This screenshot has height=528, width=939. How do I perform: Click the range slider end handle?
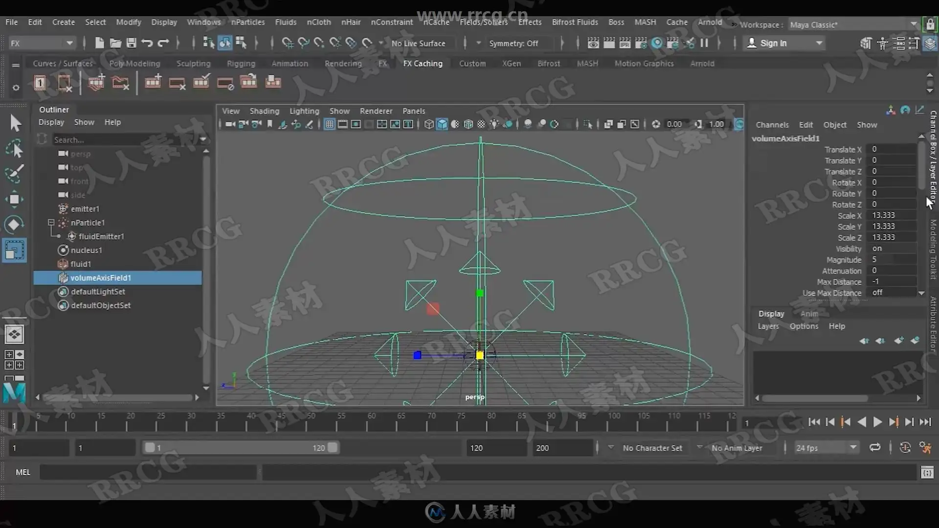(333, 447)
